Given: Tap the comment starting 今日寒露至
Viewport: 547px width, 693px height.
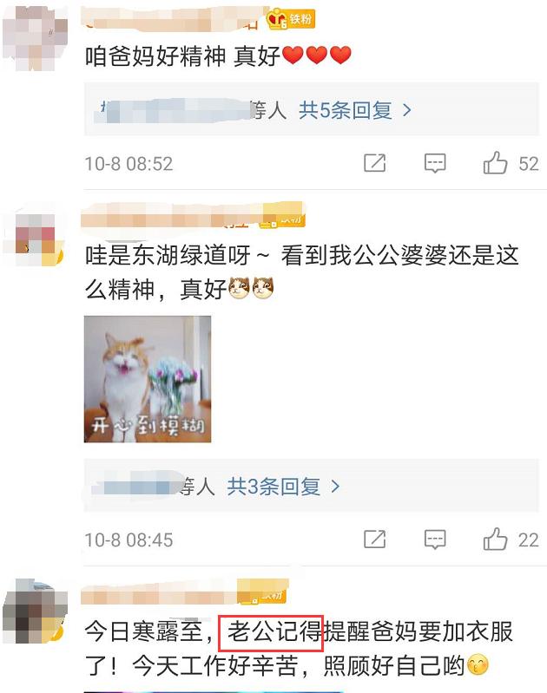Looking at the screenshot, I should (x=299, y=649).
